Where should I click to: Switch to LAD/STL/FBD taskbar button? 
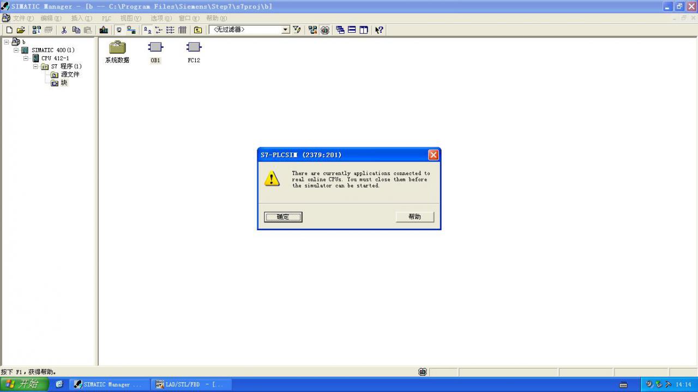click(x=191, y=384)
